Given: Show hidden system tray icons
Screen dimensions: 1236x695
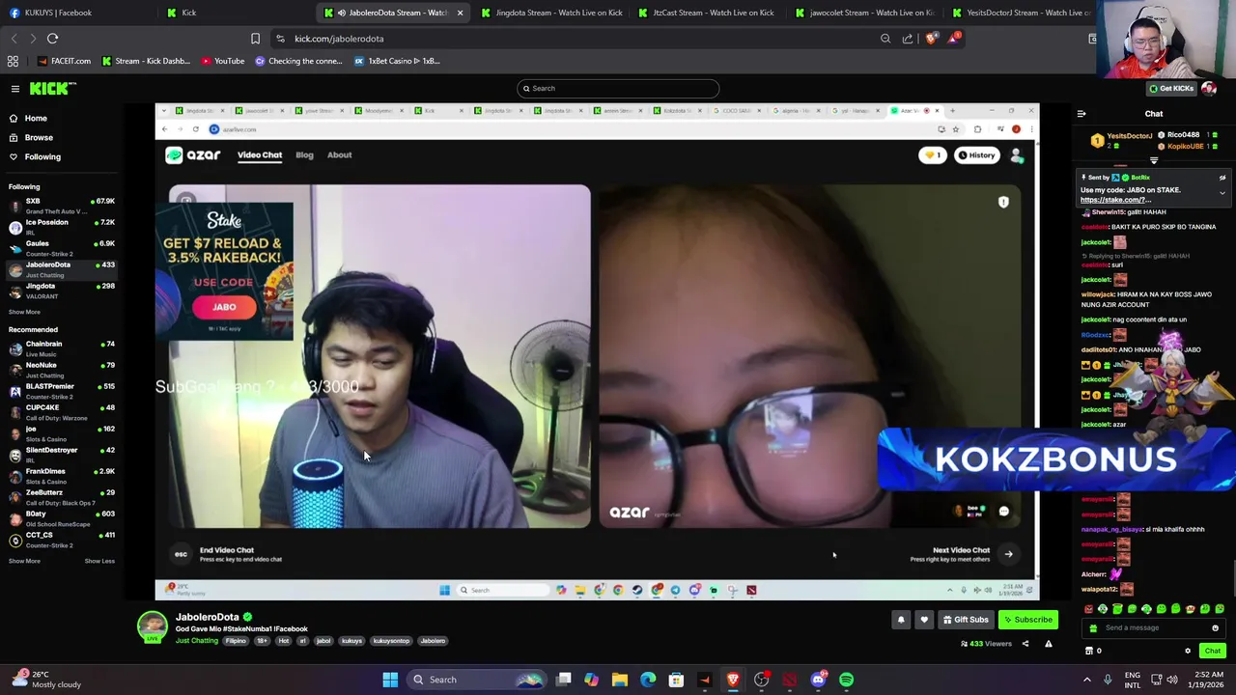Looking at the screenshot, I should click(1087, 680).
